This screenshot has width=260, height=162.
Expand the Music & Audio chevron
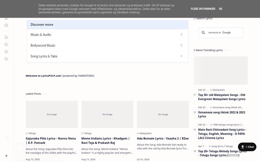[181, 35]
